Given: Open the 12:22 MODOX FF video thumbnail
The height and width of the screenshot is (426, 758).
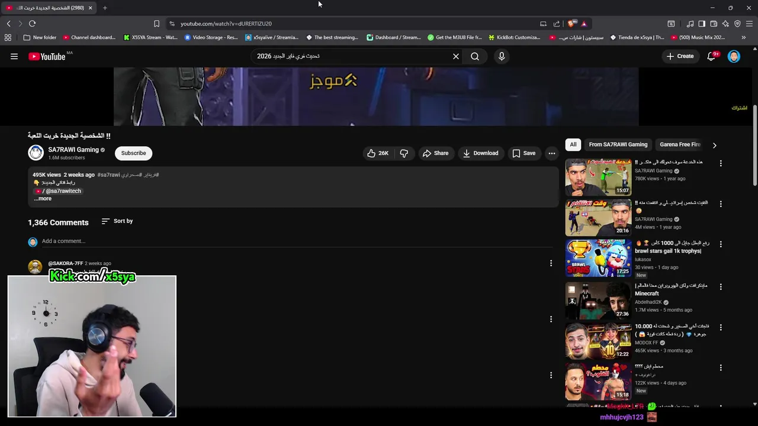Looking at the screenshot, I should pyautogui.click(x=598, y=341).
